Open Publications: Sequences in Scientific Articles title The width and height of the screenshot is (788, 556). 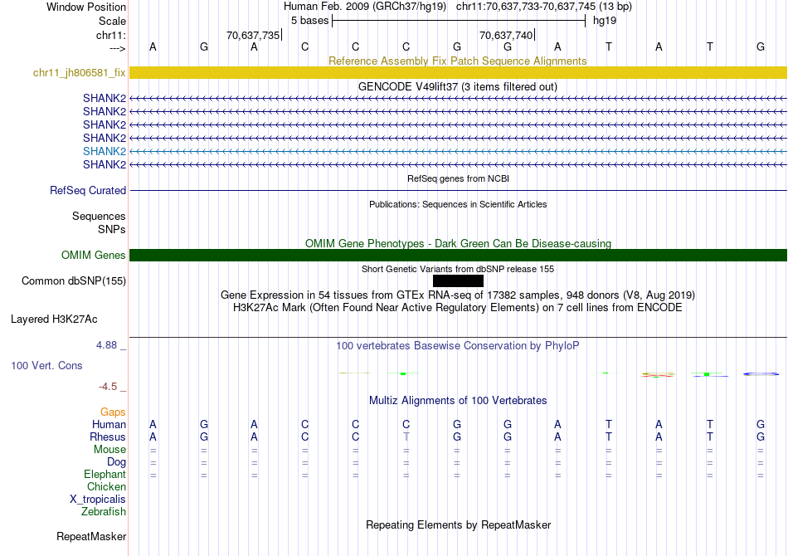(458, 204)
